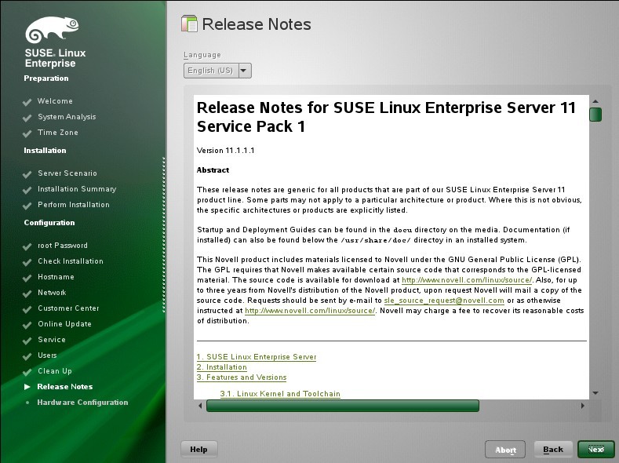Select Service step in sidebar

tap(51, 340)
